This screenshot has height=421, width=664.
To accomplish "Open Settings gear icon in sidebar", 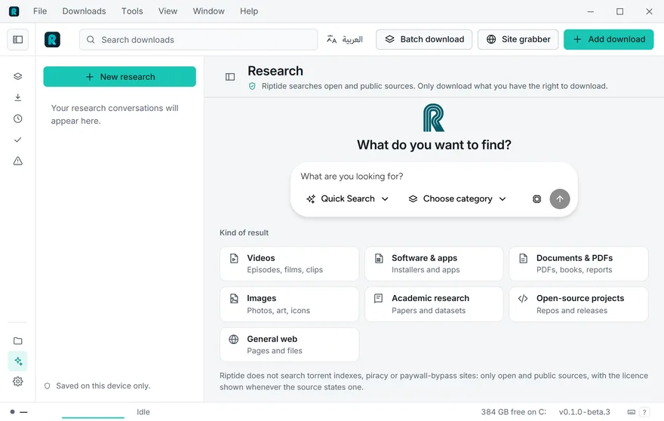I will coord(18,382).
